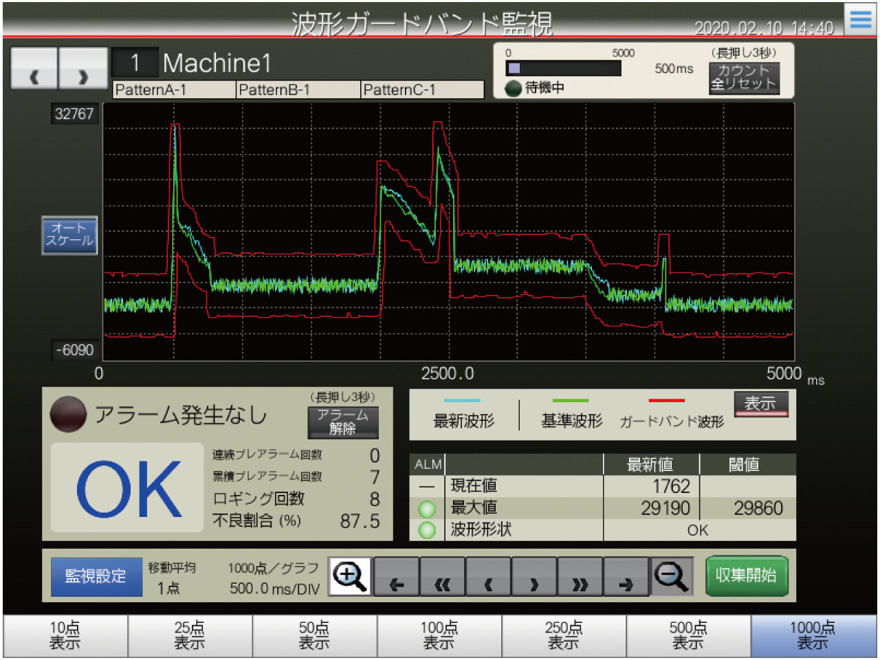Click the magnifier zoom-out icon
Viewport: 880px width, 660px height.
[x=671, y=576]
